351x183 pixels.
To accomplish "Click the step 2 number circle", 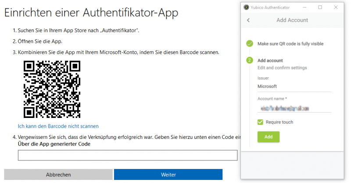I will (250, 60).
